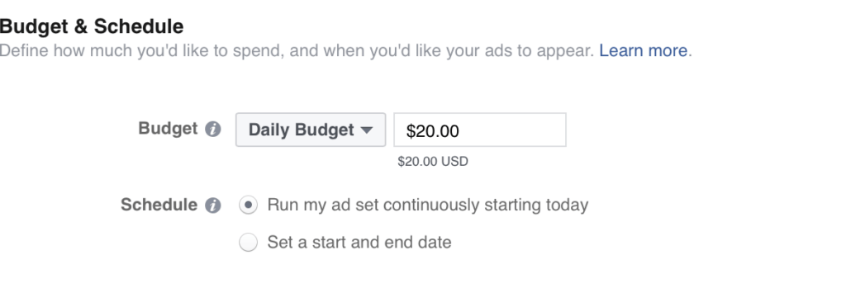Place cursor inside the daily budget amount box
846x307 pixels.
point(480,130)
